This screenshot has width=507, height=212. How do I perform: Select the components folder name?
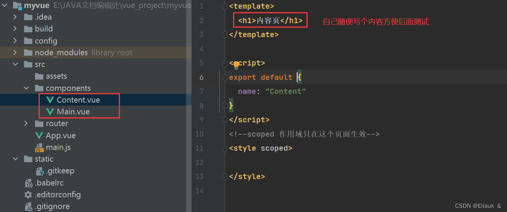click(68, 88)
